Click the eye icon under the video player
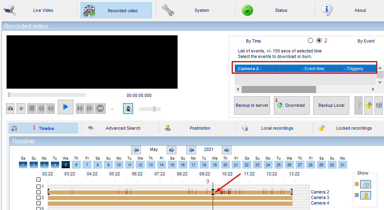This screenshot has width=384, height=210. click(21, 108)
